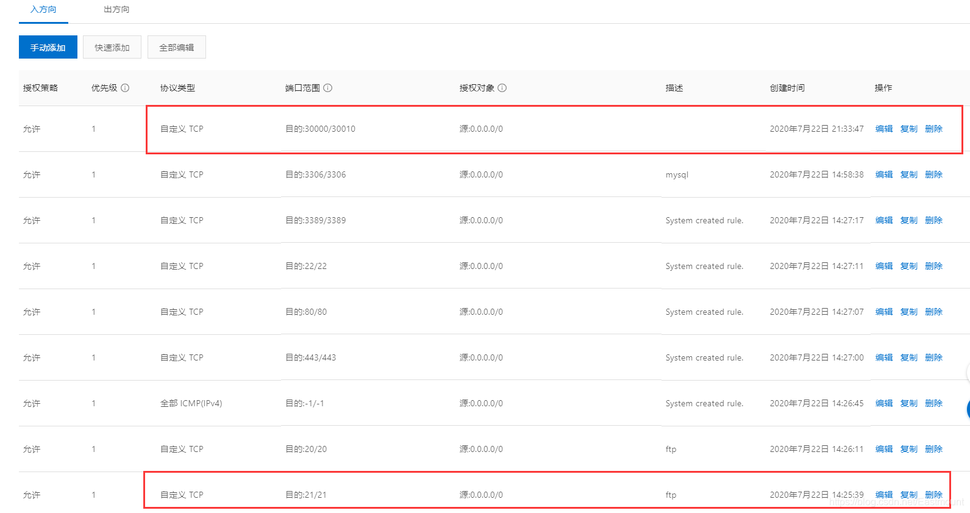Select the port range text 目的:30000/30010

pos(320,129)
